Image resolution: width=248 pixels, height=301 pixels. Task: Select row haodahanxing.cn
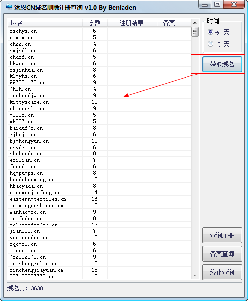coord(100,179)
